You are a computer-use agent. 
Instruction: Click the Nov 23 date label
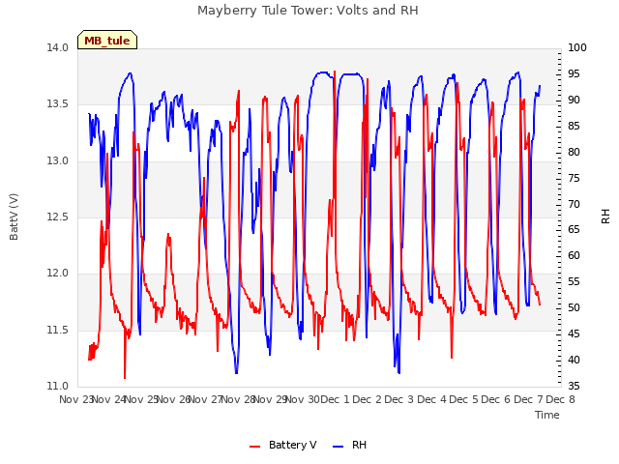pos(76,399)
